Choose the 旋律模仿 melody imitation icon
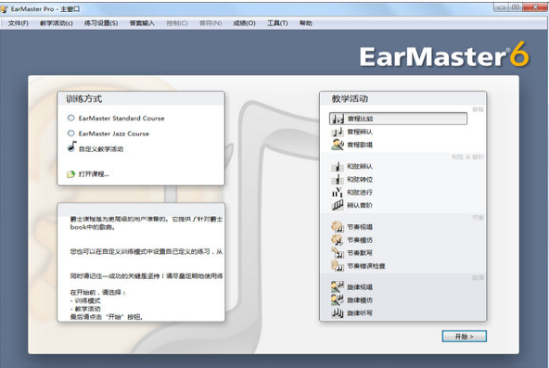The image size is (549, 368). point(338,299)
